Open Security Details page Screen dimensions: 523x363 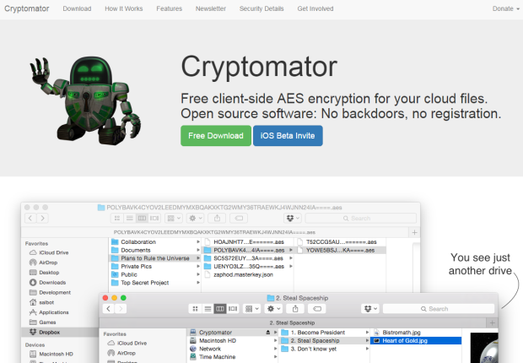coord(261,8)
